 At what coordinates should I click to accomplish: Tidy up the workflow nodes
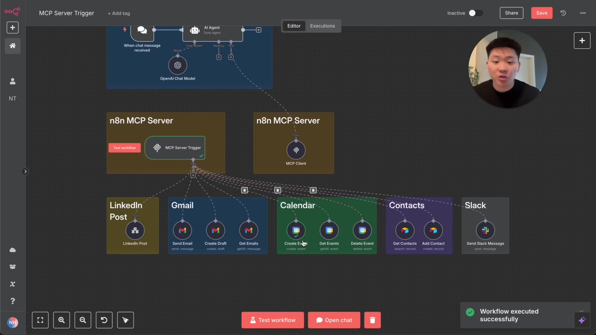pyautogui.click(x=125, y=320)
